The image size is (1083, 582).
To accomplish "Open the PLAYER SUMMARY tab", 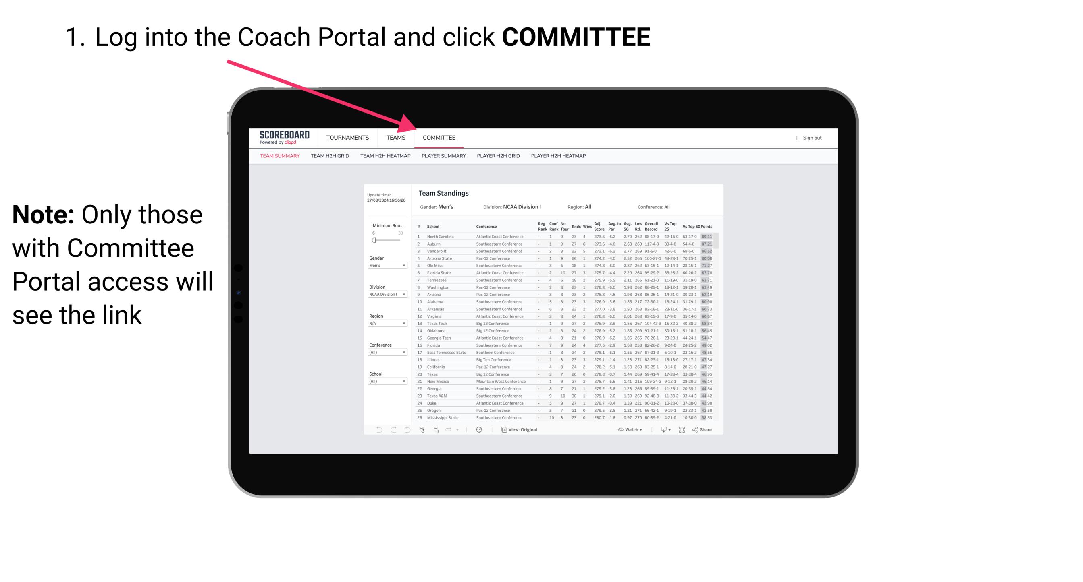I will pyautogui.click(x=443, y=156).
